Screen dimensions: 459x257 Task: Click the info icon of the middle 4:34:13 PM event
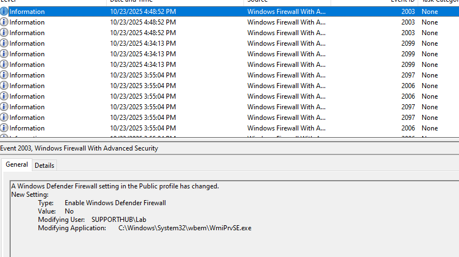coord(4,54)
